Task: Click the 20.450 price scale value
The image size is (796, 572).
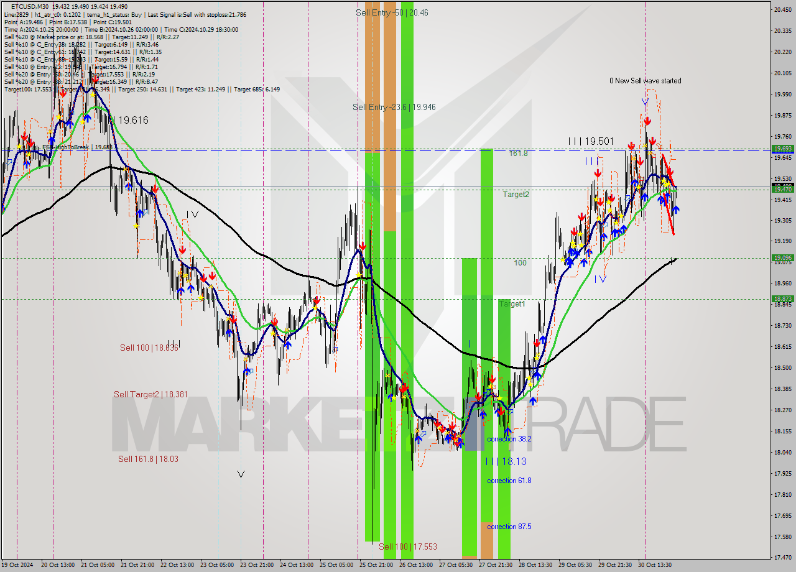Action: (x=782, y=9)
